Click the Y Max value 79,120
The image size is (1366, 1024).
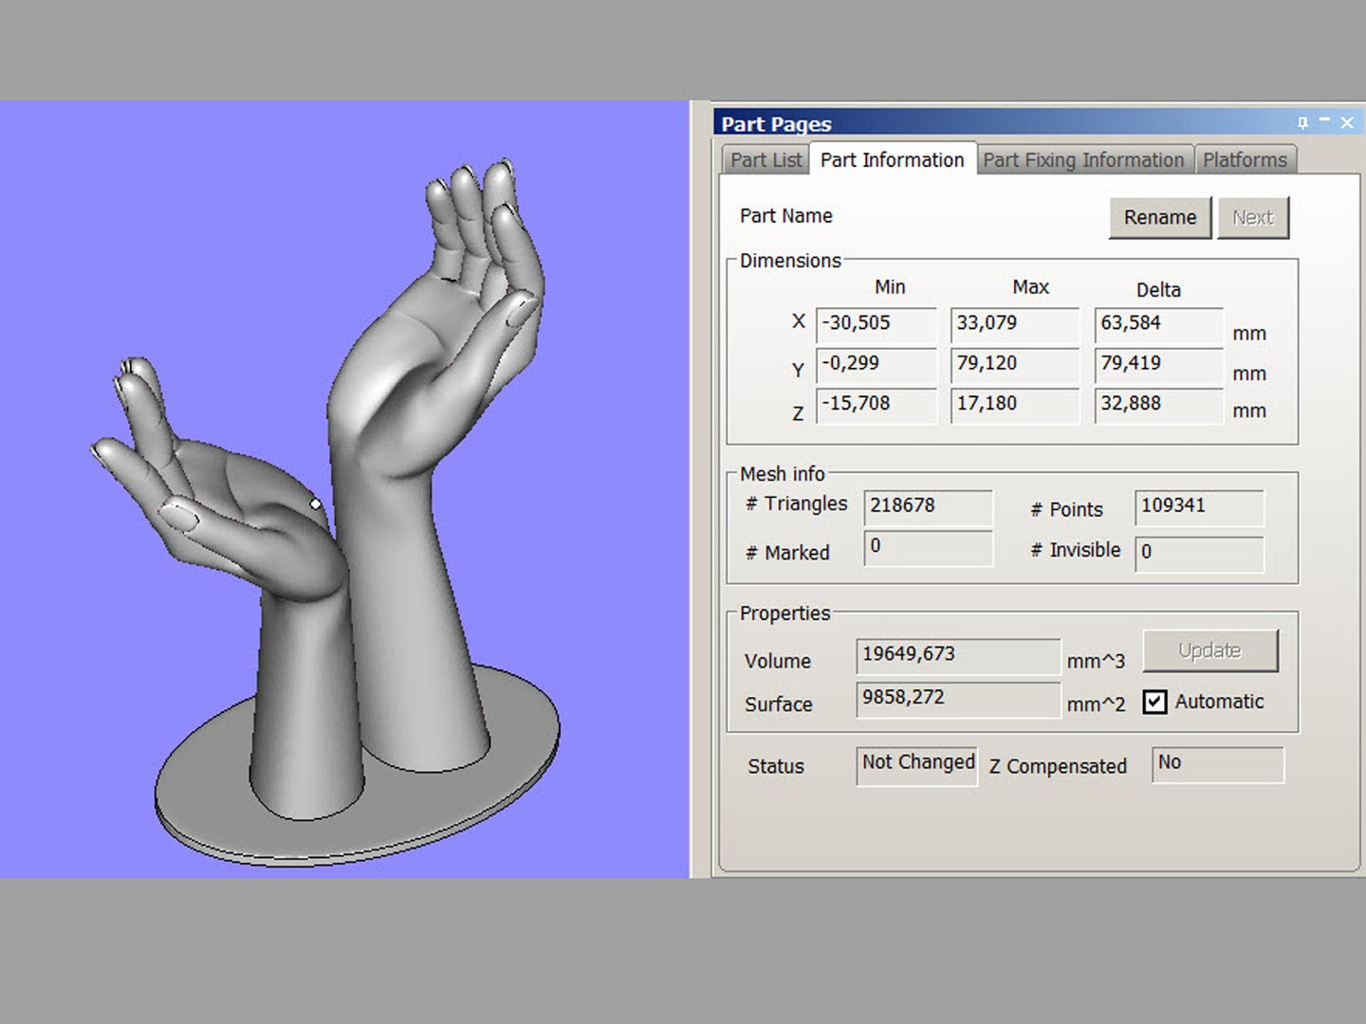coord(1015,365)
